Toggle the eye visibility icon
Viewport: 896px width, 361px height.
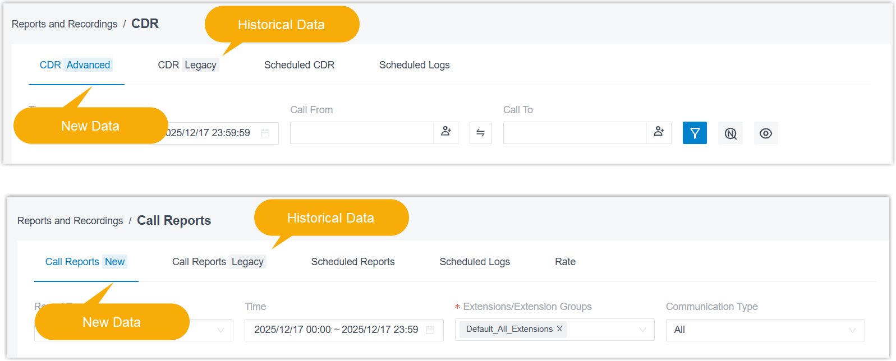click(x=765, y=133)
